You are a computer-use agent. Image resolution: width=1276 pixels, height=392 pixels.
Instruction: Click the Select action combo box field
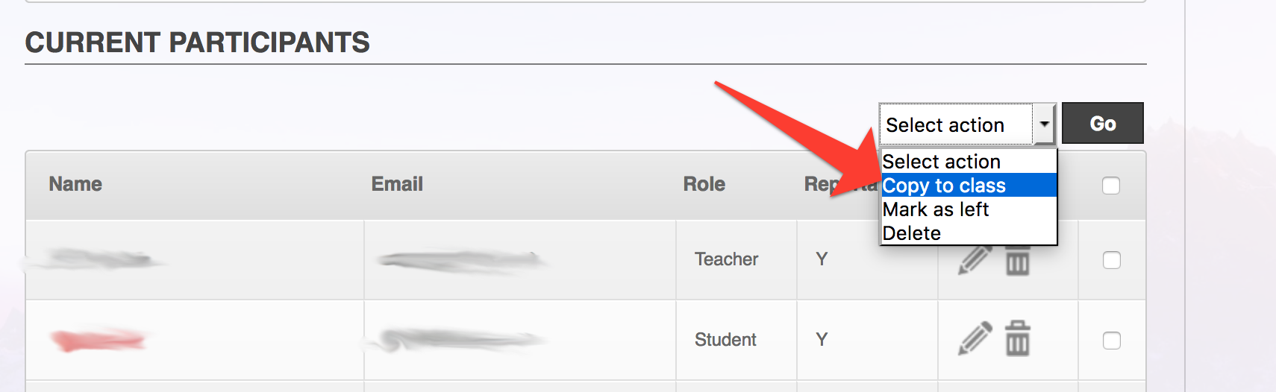pyautogui.click(x=967, y=124)
